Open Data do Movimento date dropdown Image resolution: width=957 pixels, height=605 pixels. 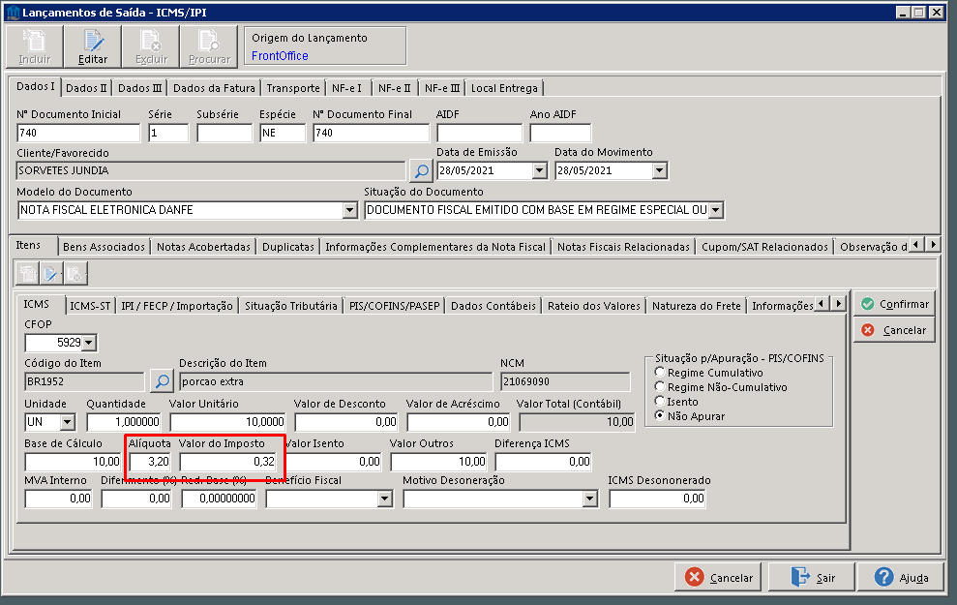pos(659,171)
